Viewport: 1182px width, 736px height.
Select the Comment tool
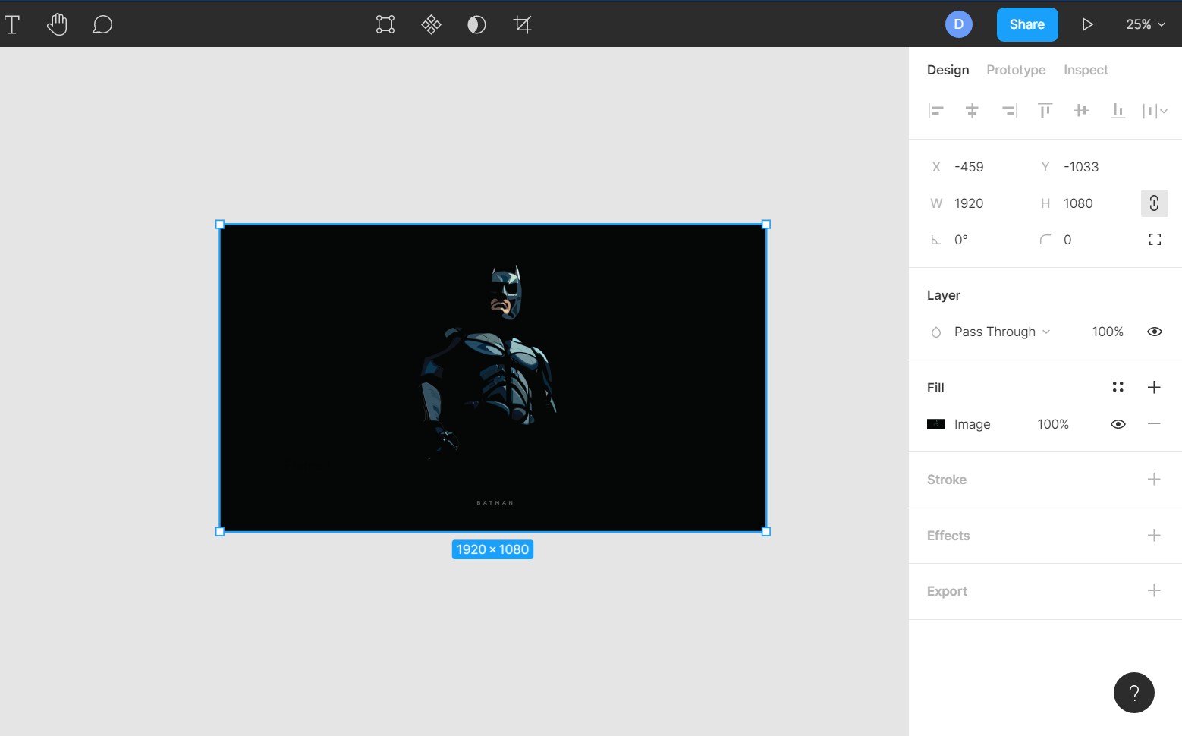click(102, 25)
